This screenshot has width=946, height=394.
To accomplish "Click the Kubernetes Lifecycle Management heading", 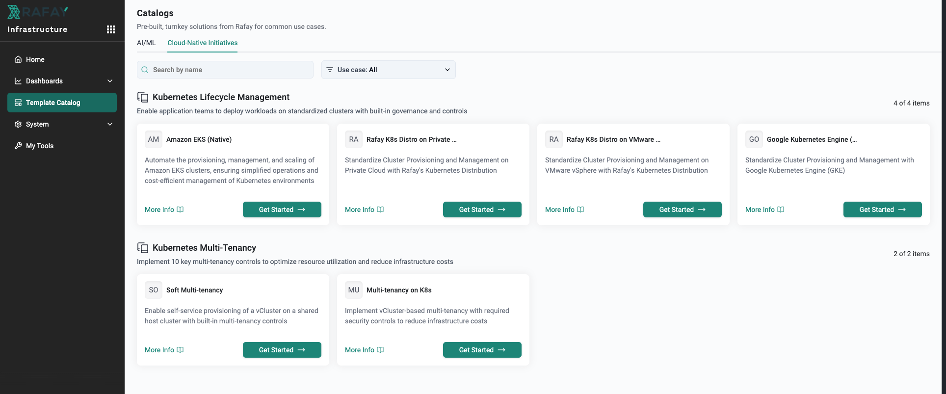I will point(221,97).
